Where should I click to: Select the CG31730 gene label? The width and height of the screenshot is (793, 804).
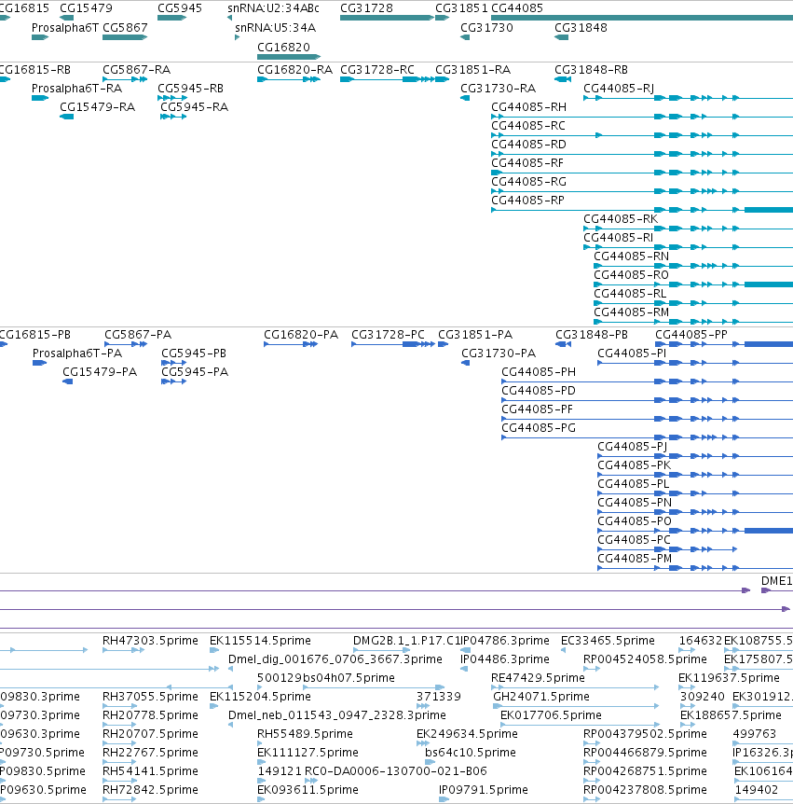pos(486,28)
